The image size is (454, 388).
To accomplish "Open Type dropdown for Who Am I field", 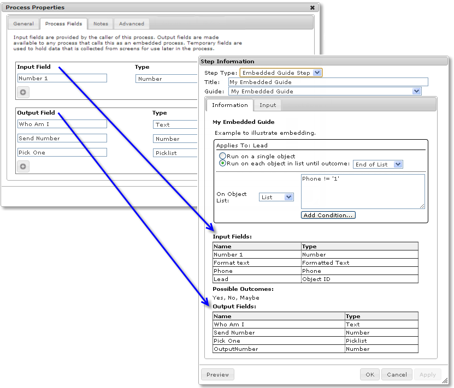I will point(175,124).
